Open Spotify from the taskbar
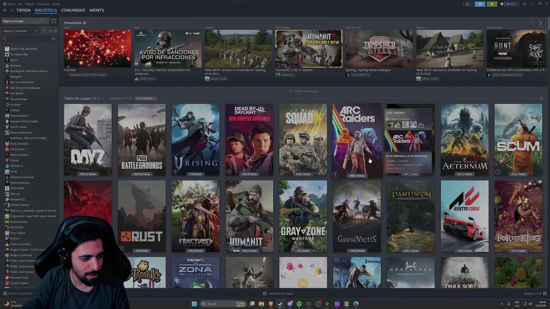This screenshot has width=550, height=309. [x=299, y=304]
